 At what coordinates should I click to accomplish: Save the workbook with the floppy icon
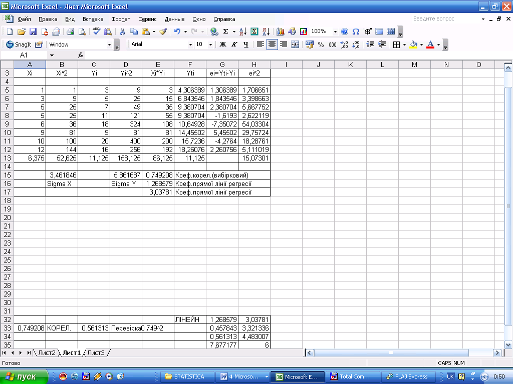click(x=33, y=31)
